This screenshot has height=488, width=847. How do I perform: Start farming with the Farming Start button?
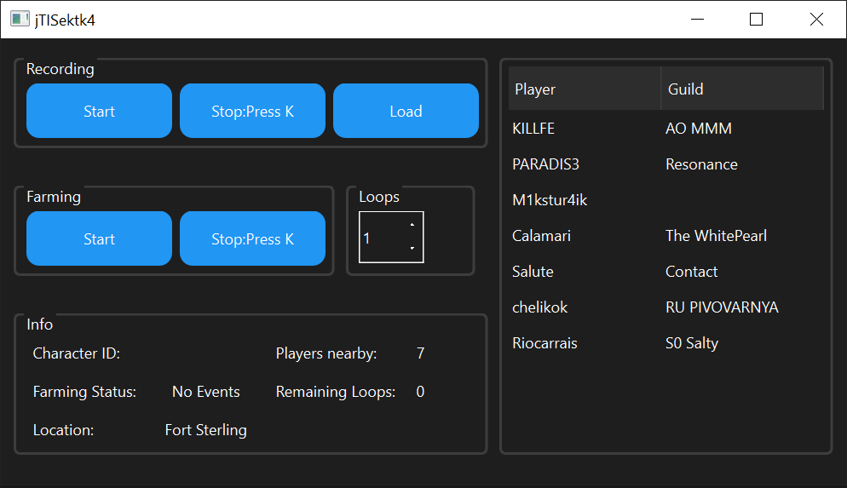click(99, 239)
